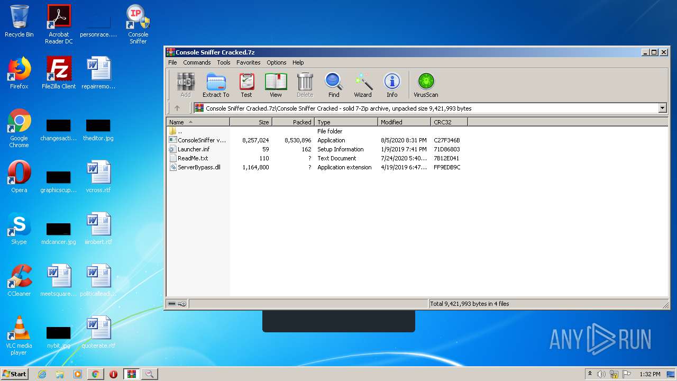This screenshot has width=677, height=381.
Task: Open Chrome from the taskbar
Action: 95,374
